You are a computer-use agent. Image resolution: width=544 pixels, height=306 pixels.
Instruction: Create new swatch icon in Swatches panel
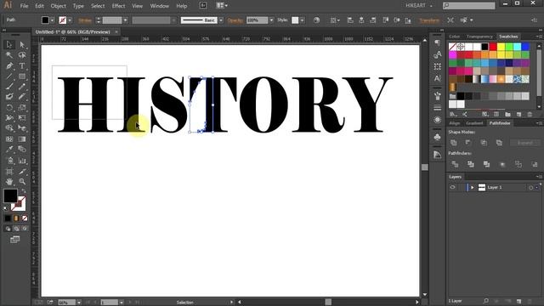pos(518,115)
